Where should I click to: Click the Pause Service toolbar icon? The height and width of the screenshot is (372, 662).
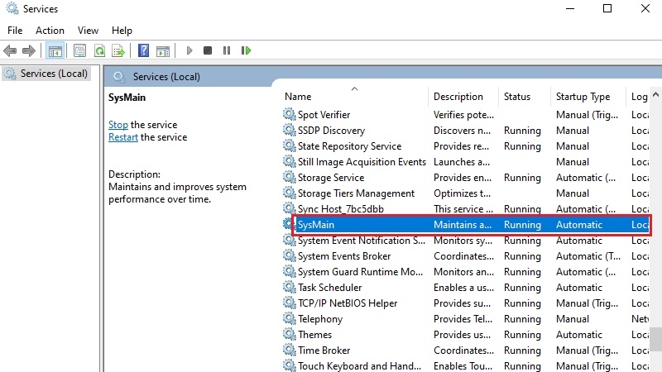point(227,50)
